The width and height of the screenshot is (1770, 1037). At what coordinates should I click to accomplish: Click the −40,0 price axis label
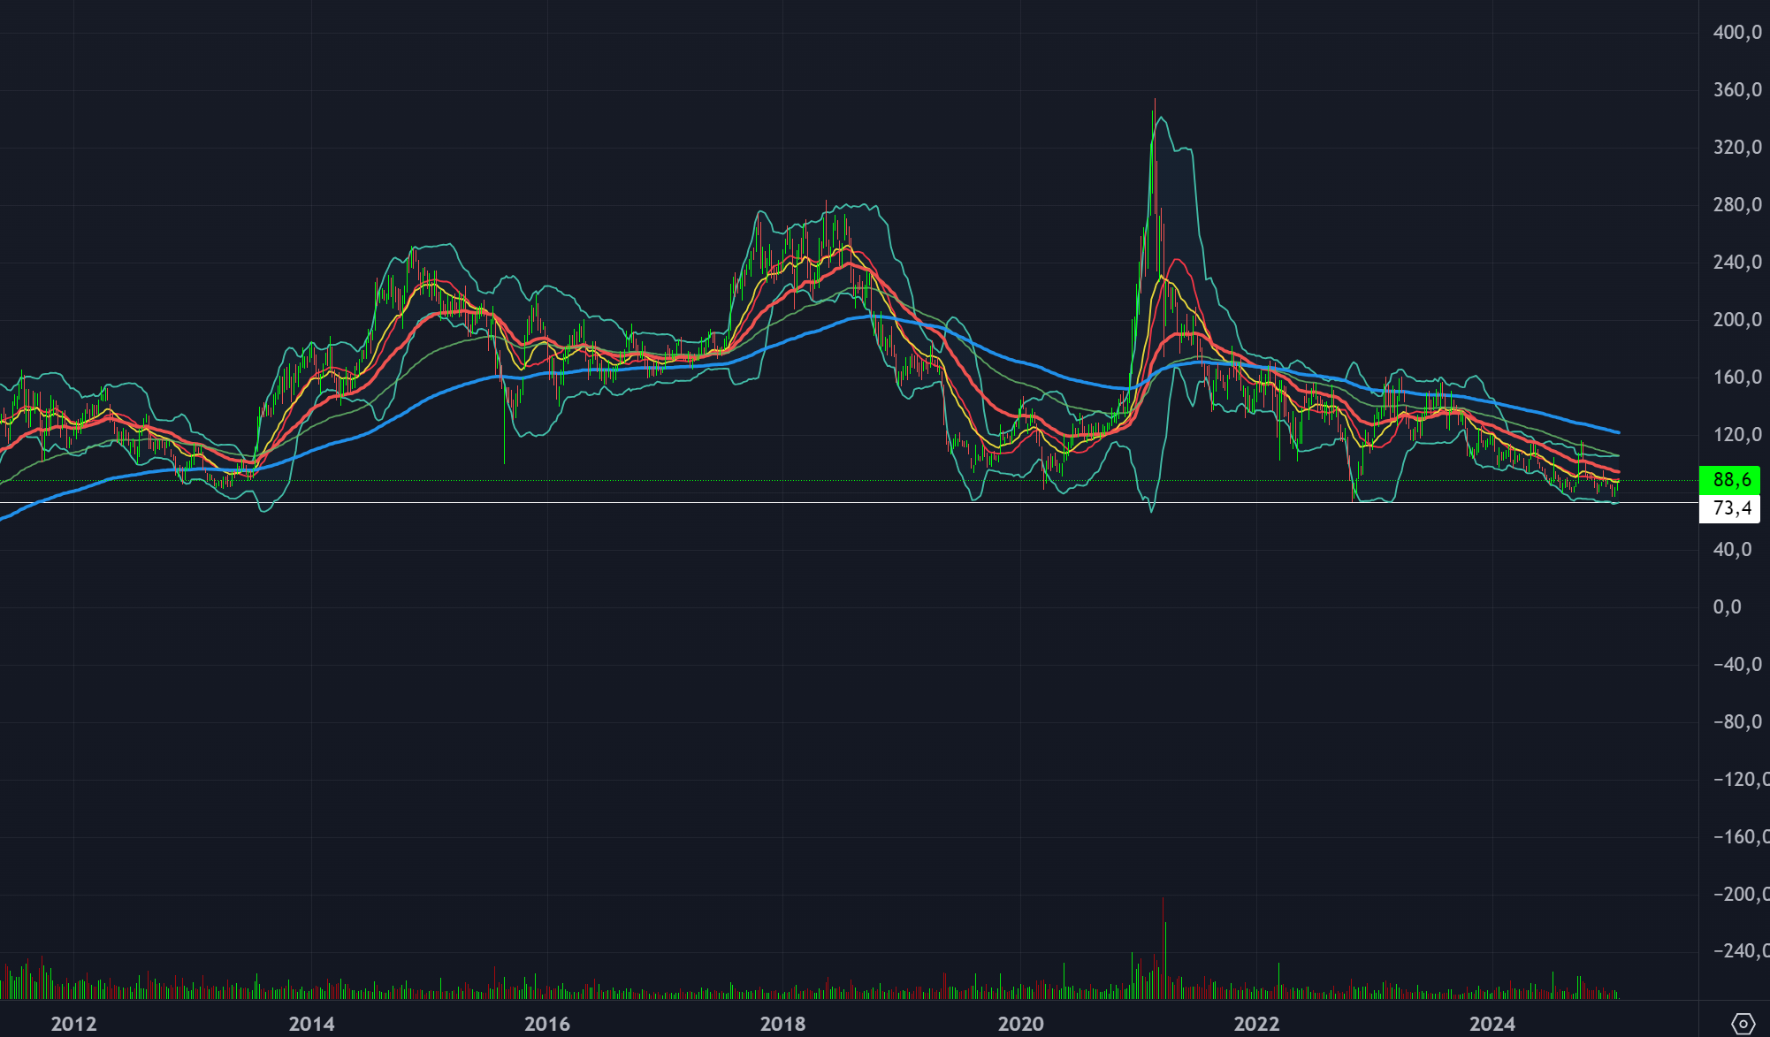click(1737, 665)
